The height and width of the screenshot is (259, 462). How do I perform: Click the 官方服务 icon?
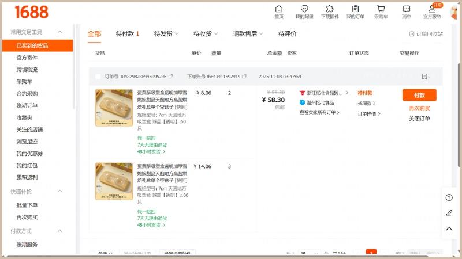(432, 12)
